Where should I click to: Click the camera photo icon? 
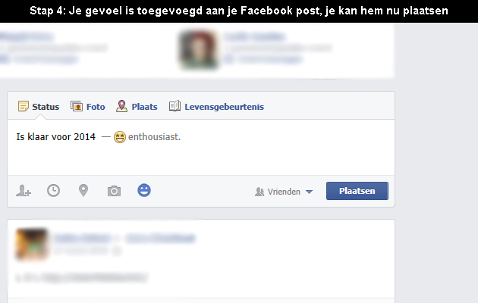(x=114, y=191)
